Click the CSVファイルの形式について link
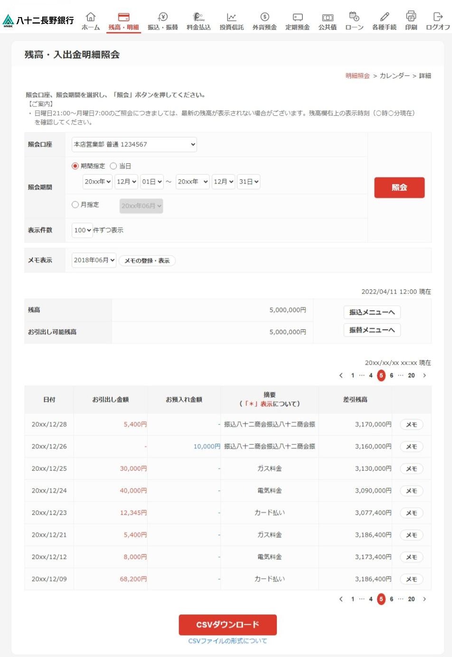 click(x=227, y=641)
